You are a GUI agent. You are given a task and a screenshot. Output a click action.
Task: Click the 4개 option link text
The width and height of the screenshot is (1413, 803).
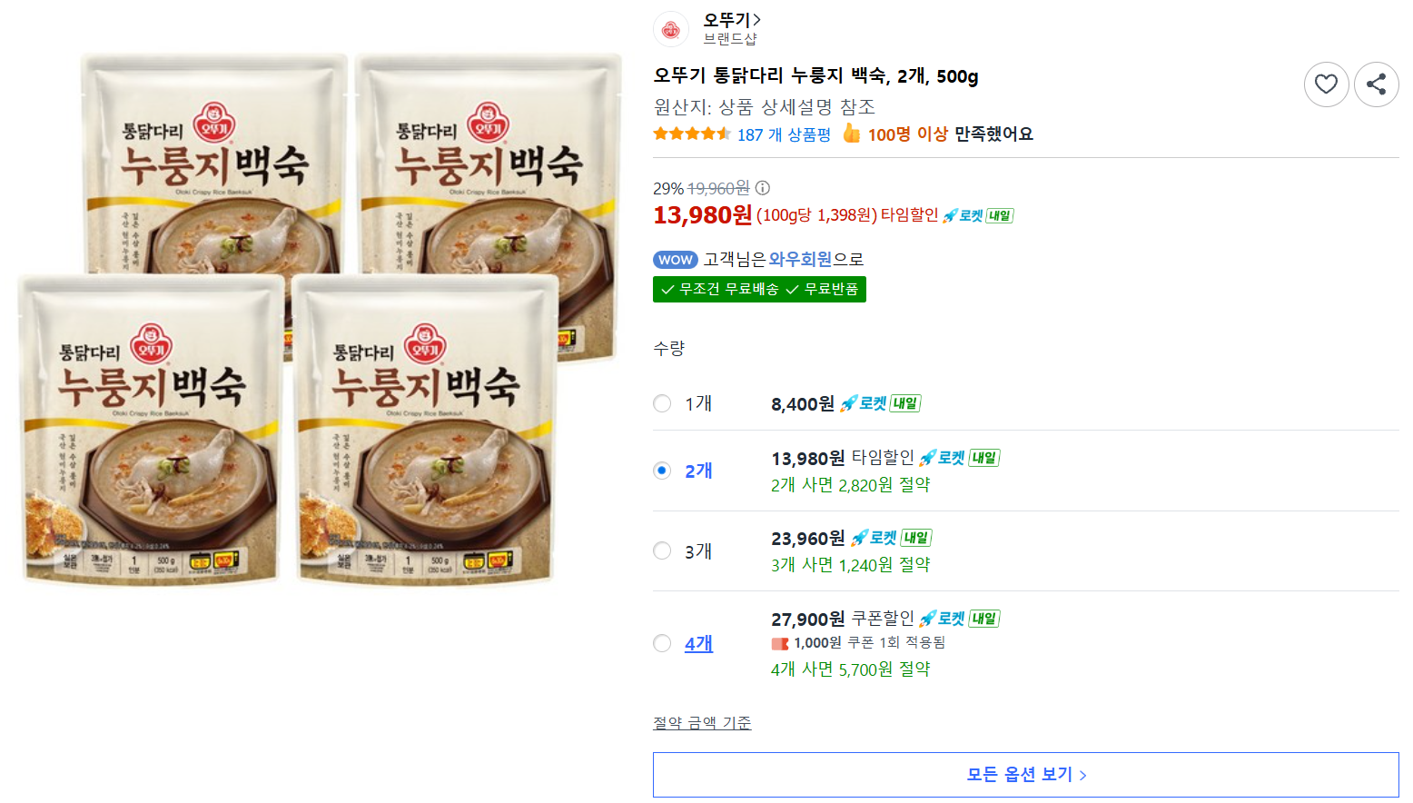pyautogui.click(x=698, y=643)
